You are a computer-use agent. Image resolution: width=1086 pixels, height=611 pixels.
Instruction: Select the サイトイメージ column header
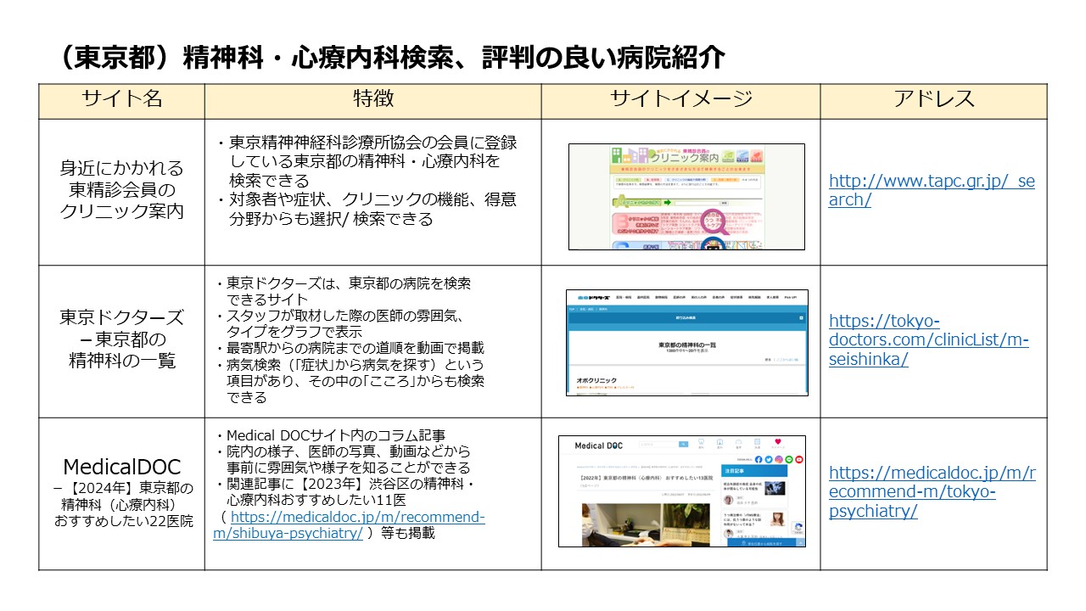click(x=681, y=100)
